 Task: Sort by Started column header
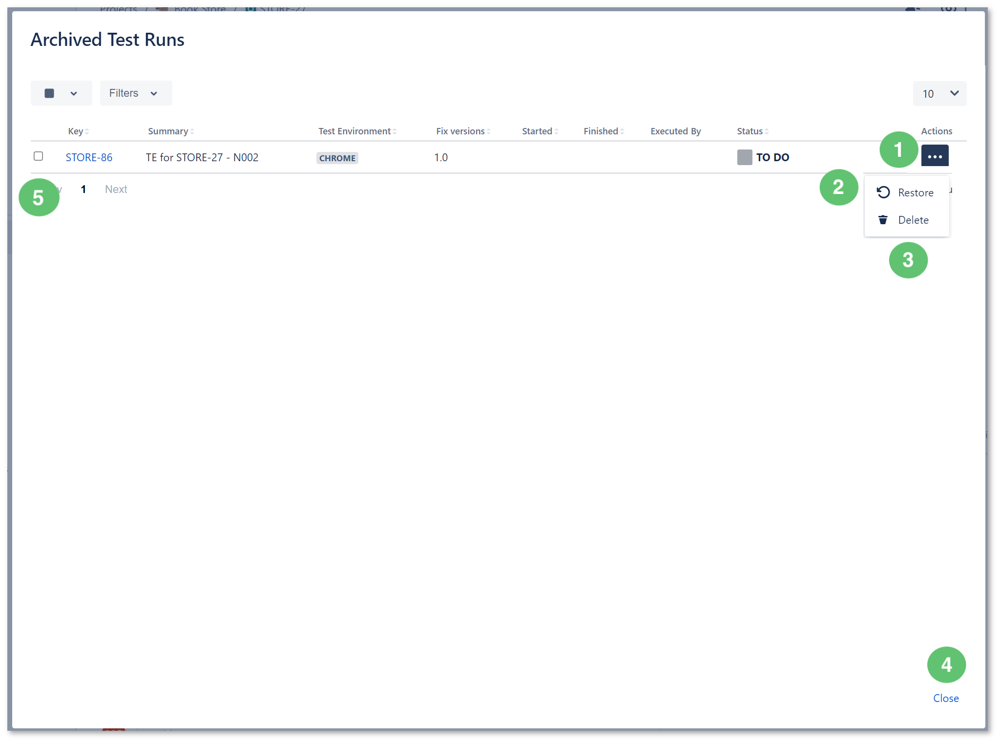pos(540,131)
